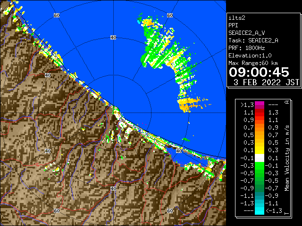The image size is (302, 226).
Task: Pick the bright green legend color band
Action: [x=260, y=166]
